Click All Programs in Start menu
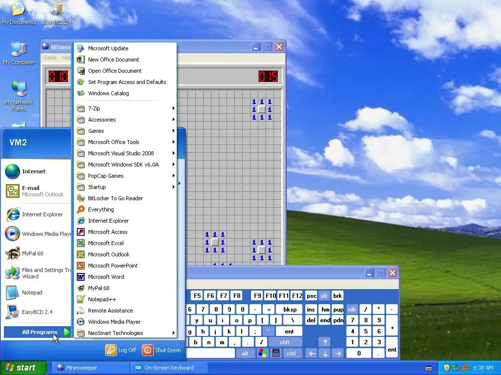This screenshot has width=501, height=375. click(x=37, y=332)
